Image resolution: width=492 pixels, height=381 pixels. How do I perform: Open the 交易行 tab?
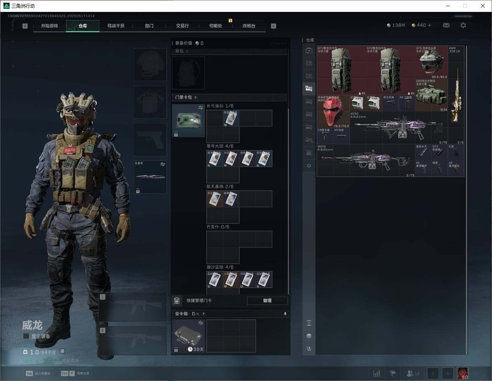click(x=182, y=26)
